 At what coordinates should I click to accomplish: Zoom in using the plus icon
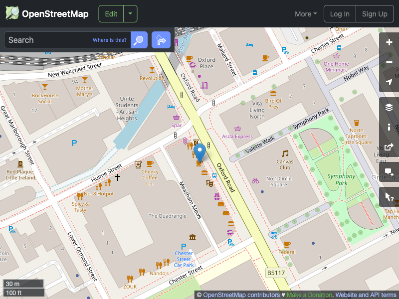389,42
